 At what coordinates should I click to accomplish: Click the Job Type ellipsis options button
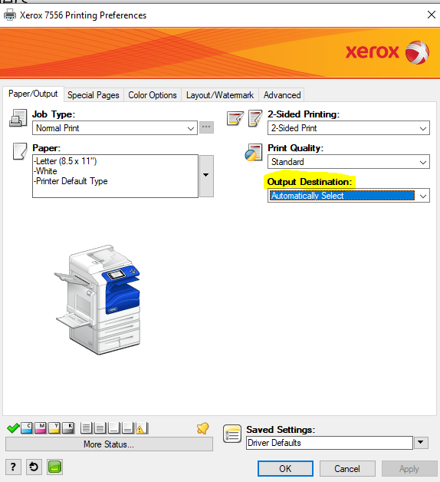point(206,127)
